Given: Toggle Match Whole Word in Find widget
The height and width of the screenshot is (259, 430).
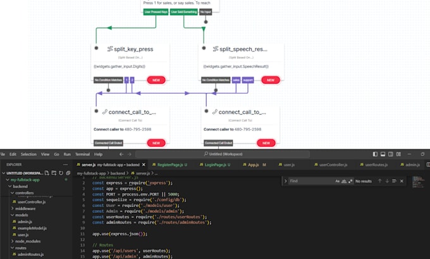Looking at the screenshot, I should (x=344, y=181).
